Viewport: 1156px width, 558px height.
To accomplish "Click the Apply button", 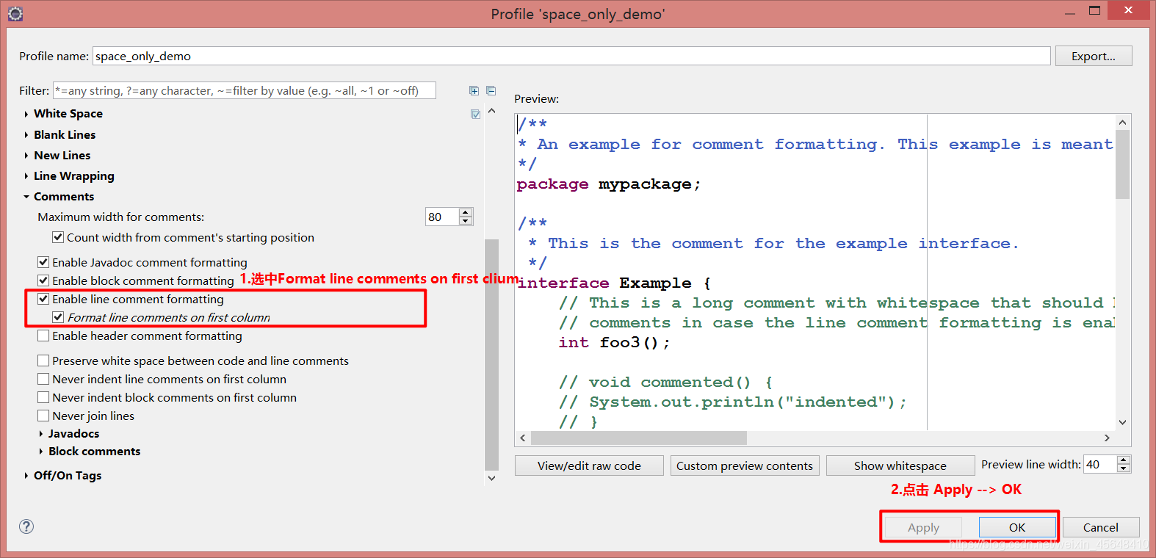I will coord(923,527).
